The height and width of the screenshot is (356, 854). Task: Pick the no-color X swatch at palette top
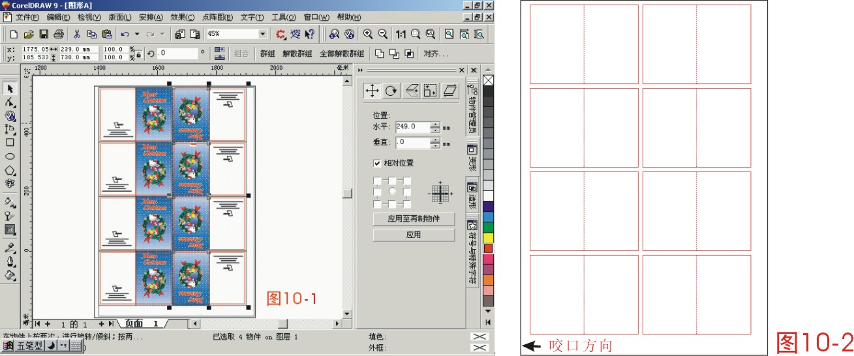(x=488, y=81)
